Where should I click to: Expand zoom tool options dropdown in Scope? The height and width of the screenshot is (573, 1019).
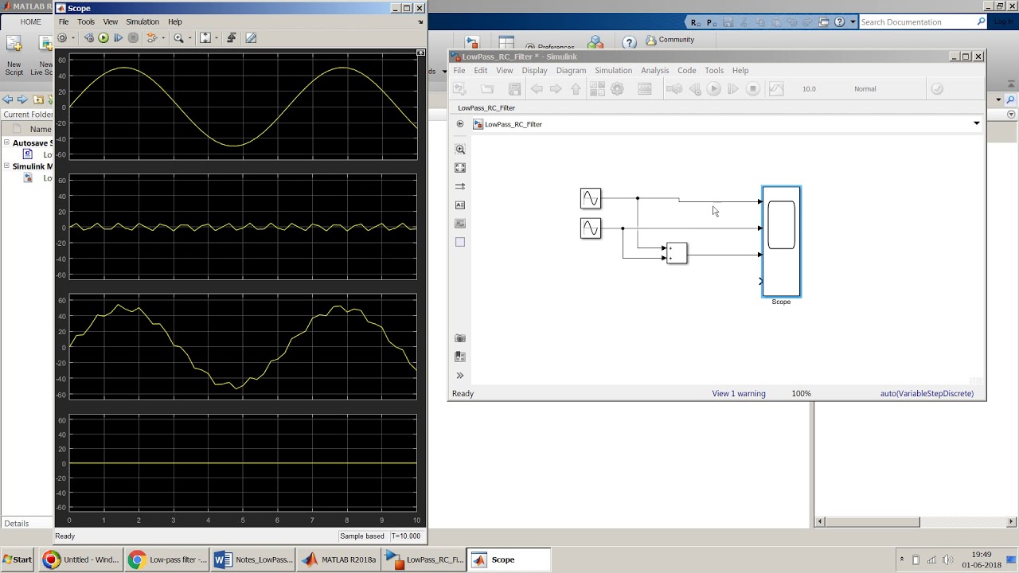(189, 37)
